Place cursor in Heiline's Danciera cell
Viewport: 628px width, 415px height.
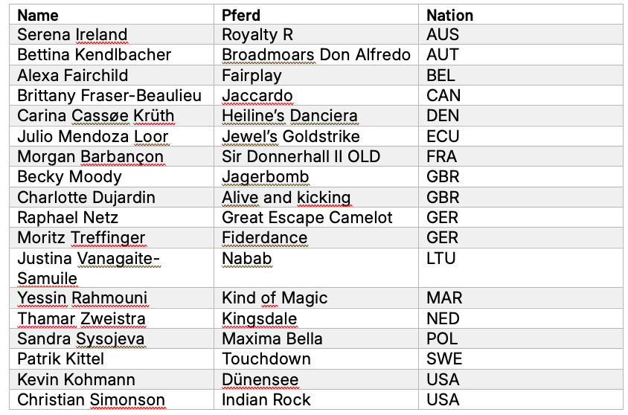point(289,116)
